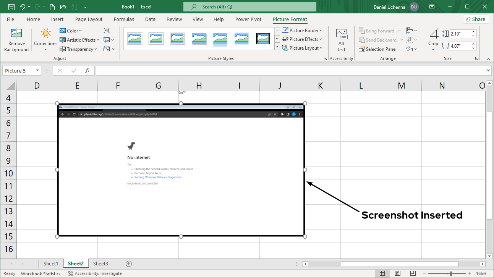This screenshot has height=278, width=494.
Task: Switch to Page Layout view in status bar
Action: [398, 273]
